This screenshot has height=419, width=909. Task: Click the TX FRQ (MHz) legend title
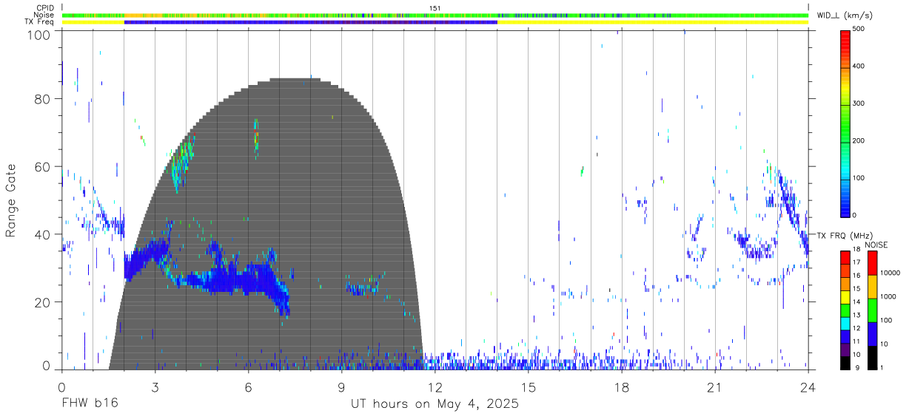point(845,236)
